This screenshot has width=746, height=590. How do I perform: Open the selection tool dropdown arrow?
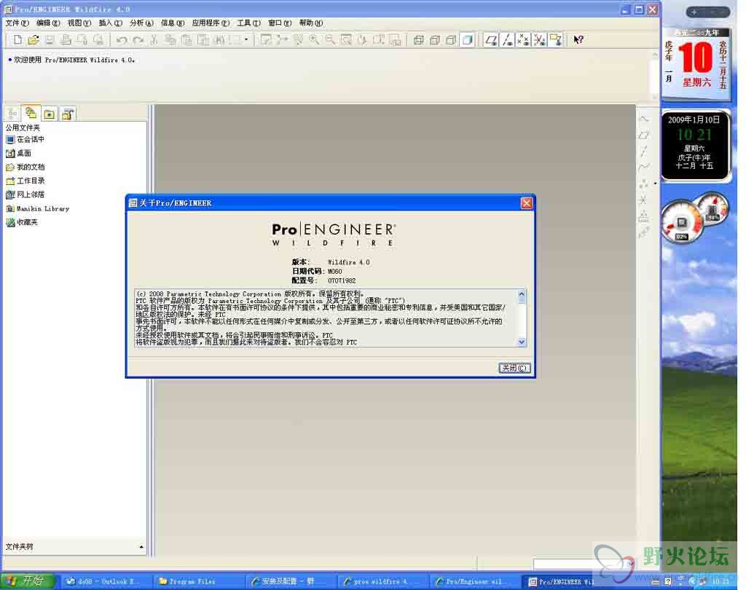pyautogui.click(x=246, y=39)
